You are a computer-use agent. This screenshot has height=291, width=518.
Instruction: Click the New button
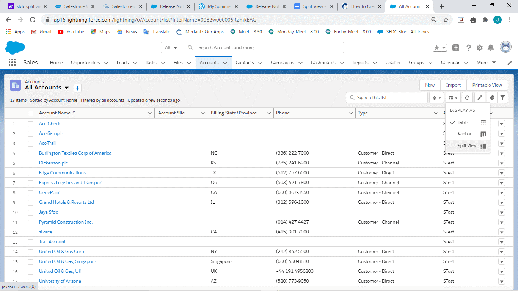(x=430, y=85)
